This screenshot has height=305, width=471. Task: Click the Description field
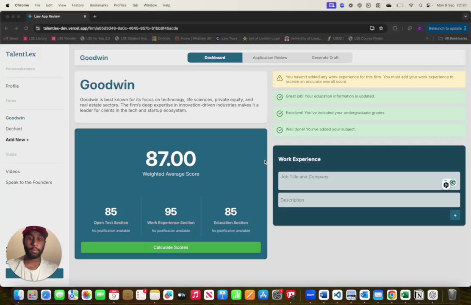point(369,200)
